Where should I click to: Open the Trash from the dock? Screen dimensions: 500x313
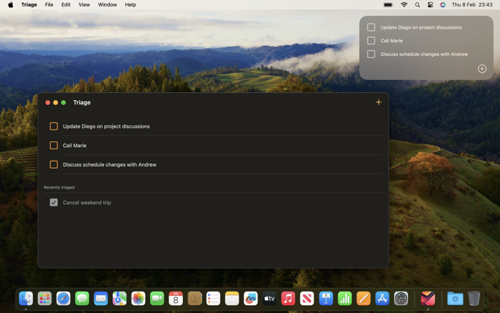[474, 299]
